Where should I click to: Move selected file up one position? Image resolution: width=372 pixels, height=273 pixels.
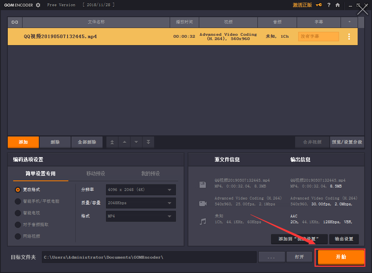click(x=124, y=142)
